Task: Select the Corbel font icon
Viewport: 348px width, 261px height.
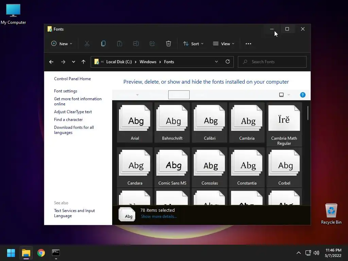Action: pyautogui.click(x=284, y=168)
